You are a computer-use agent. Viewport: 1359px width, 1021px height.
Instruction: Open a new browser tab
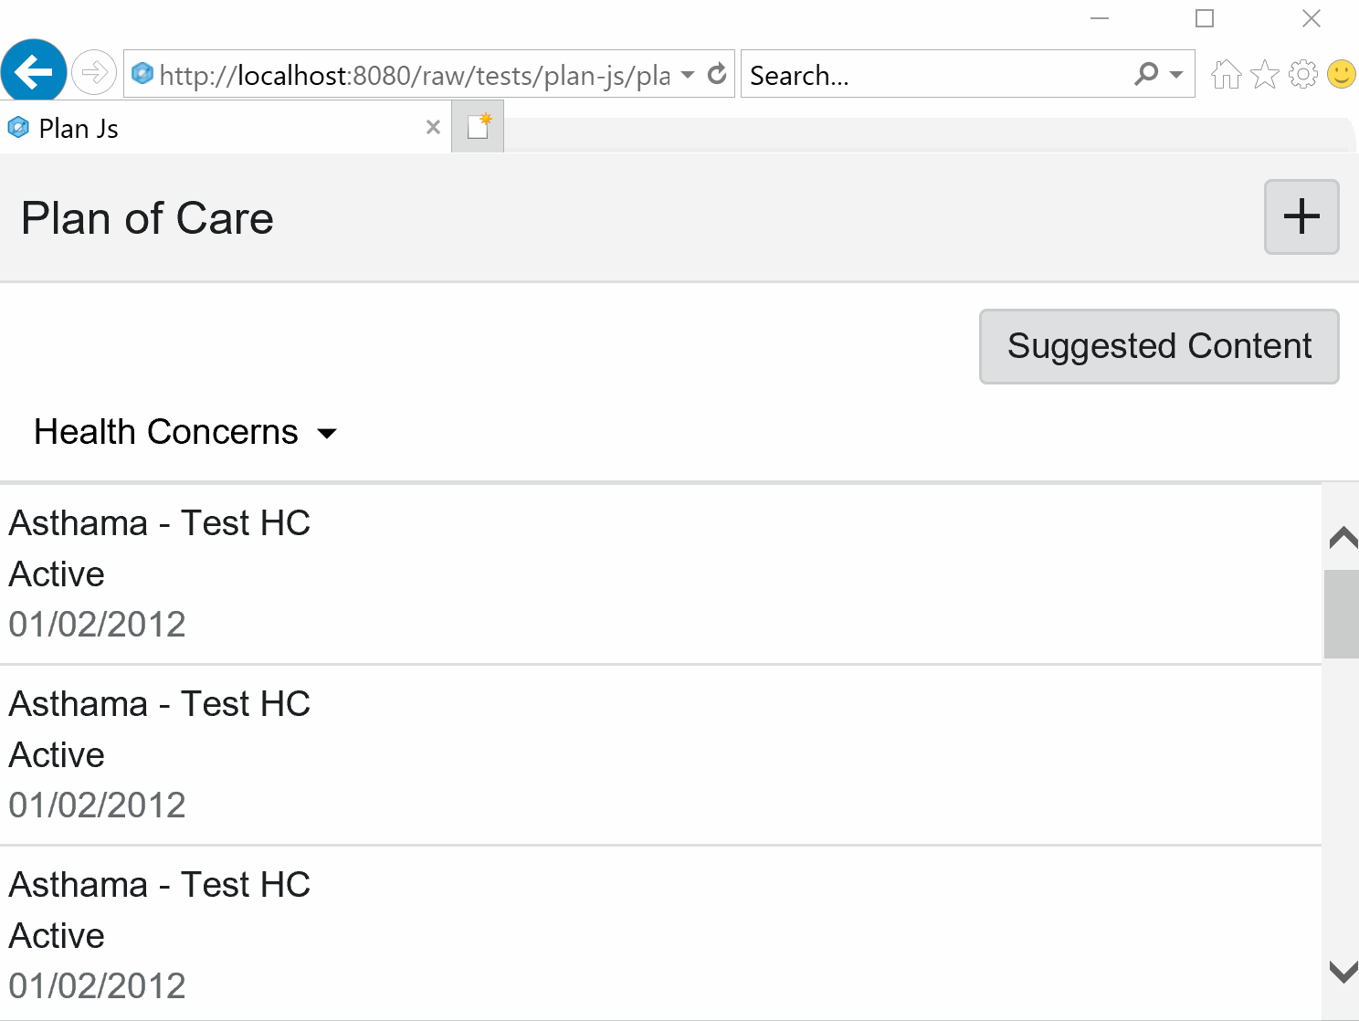tap(479, 127)
